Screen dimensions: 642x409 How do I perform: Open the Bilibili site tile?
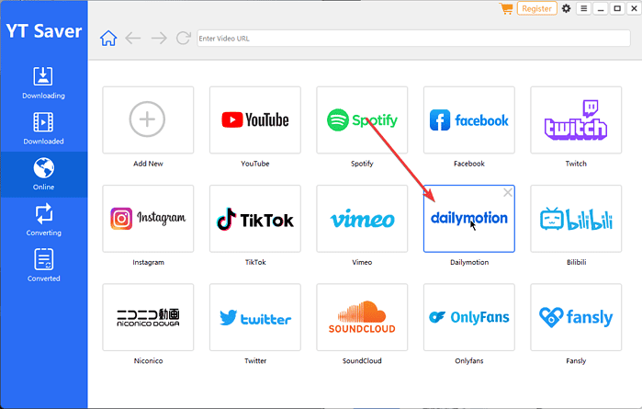pos(576,219)
